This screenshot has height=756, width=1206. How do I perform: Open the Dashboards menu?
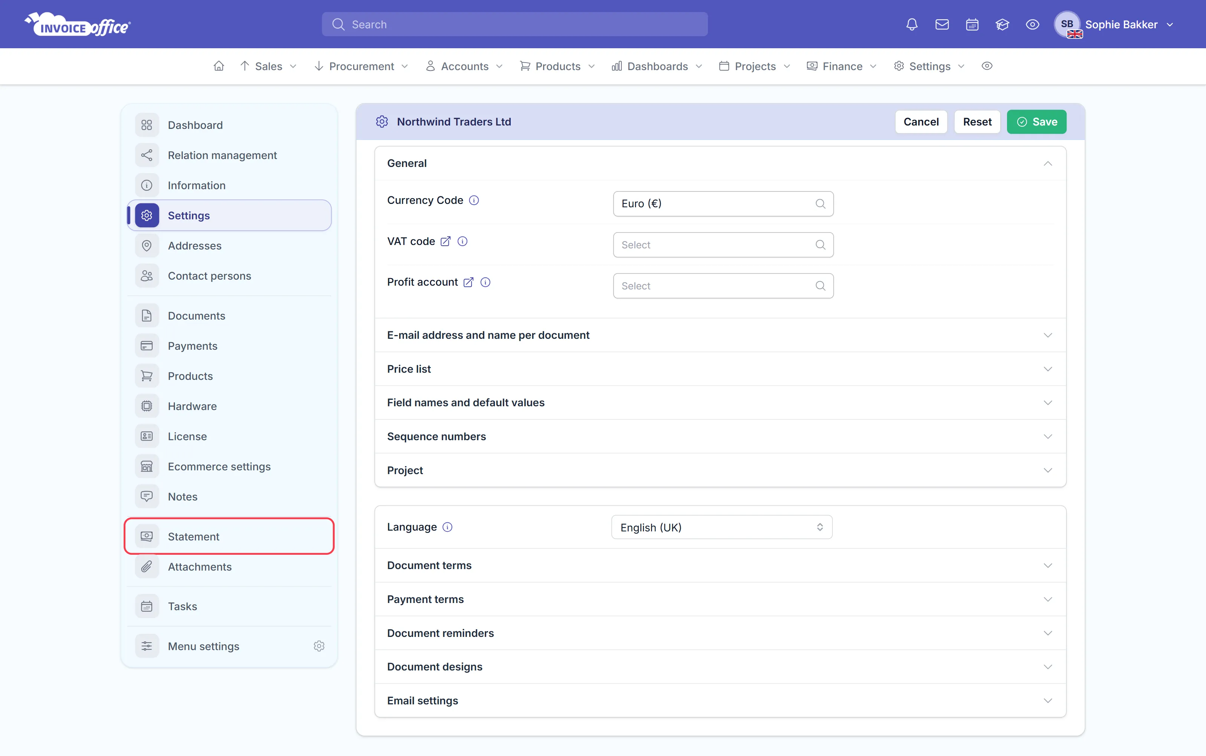point(657,66)
